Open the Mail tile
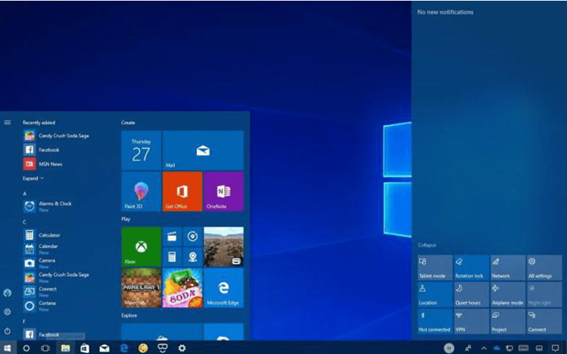 pos(203,150)
